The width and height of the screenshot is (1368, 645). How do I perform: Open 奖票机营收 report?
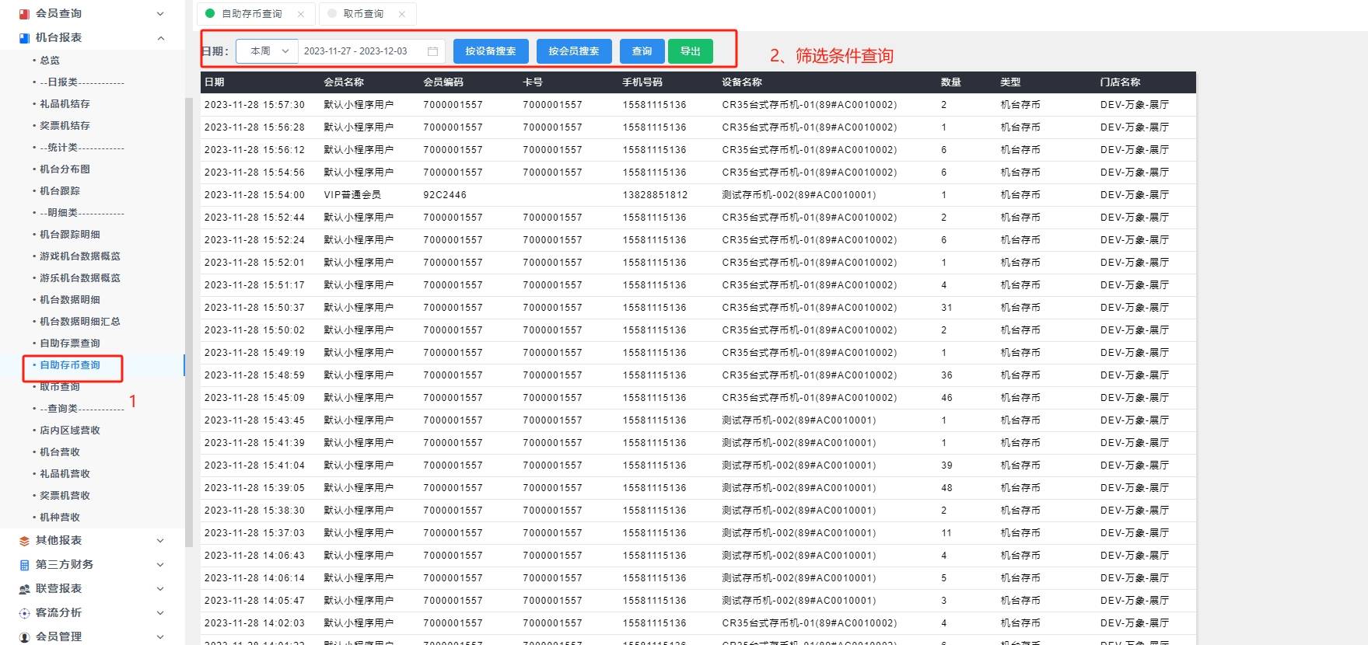[65, 496]
